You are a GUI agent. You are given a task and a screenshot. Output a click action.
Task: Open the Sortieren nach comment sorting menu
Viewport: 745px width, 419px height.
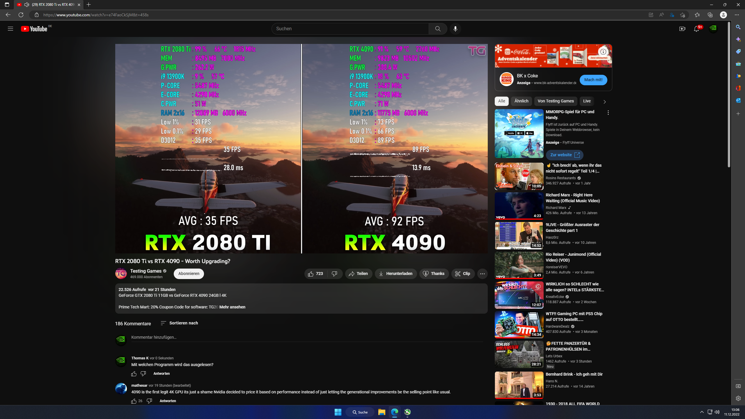[x=179, y=323]
